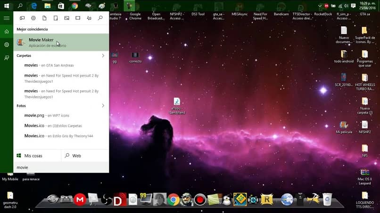Expand the Fotos results section
Viewport: 380px width, 213px height.
(103, 106)
